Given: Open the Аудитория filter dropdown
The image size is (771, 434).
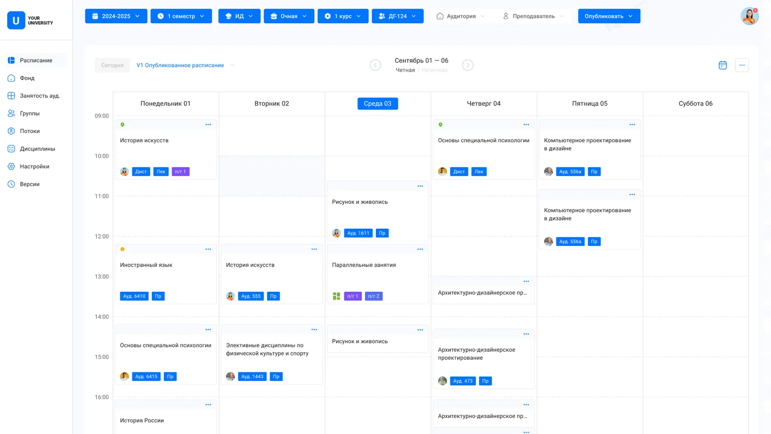Looking at the screenshot, I should coord(461,16).
